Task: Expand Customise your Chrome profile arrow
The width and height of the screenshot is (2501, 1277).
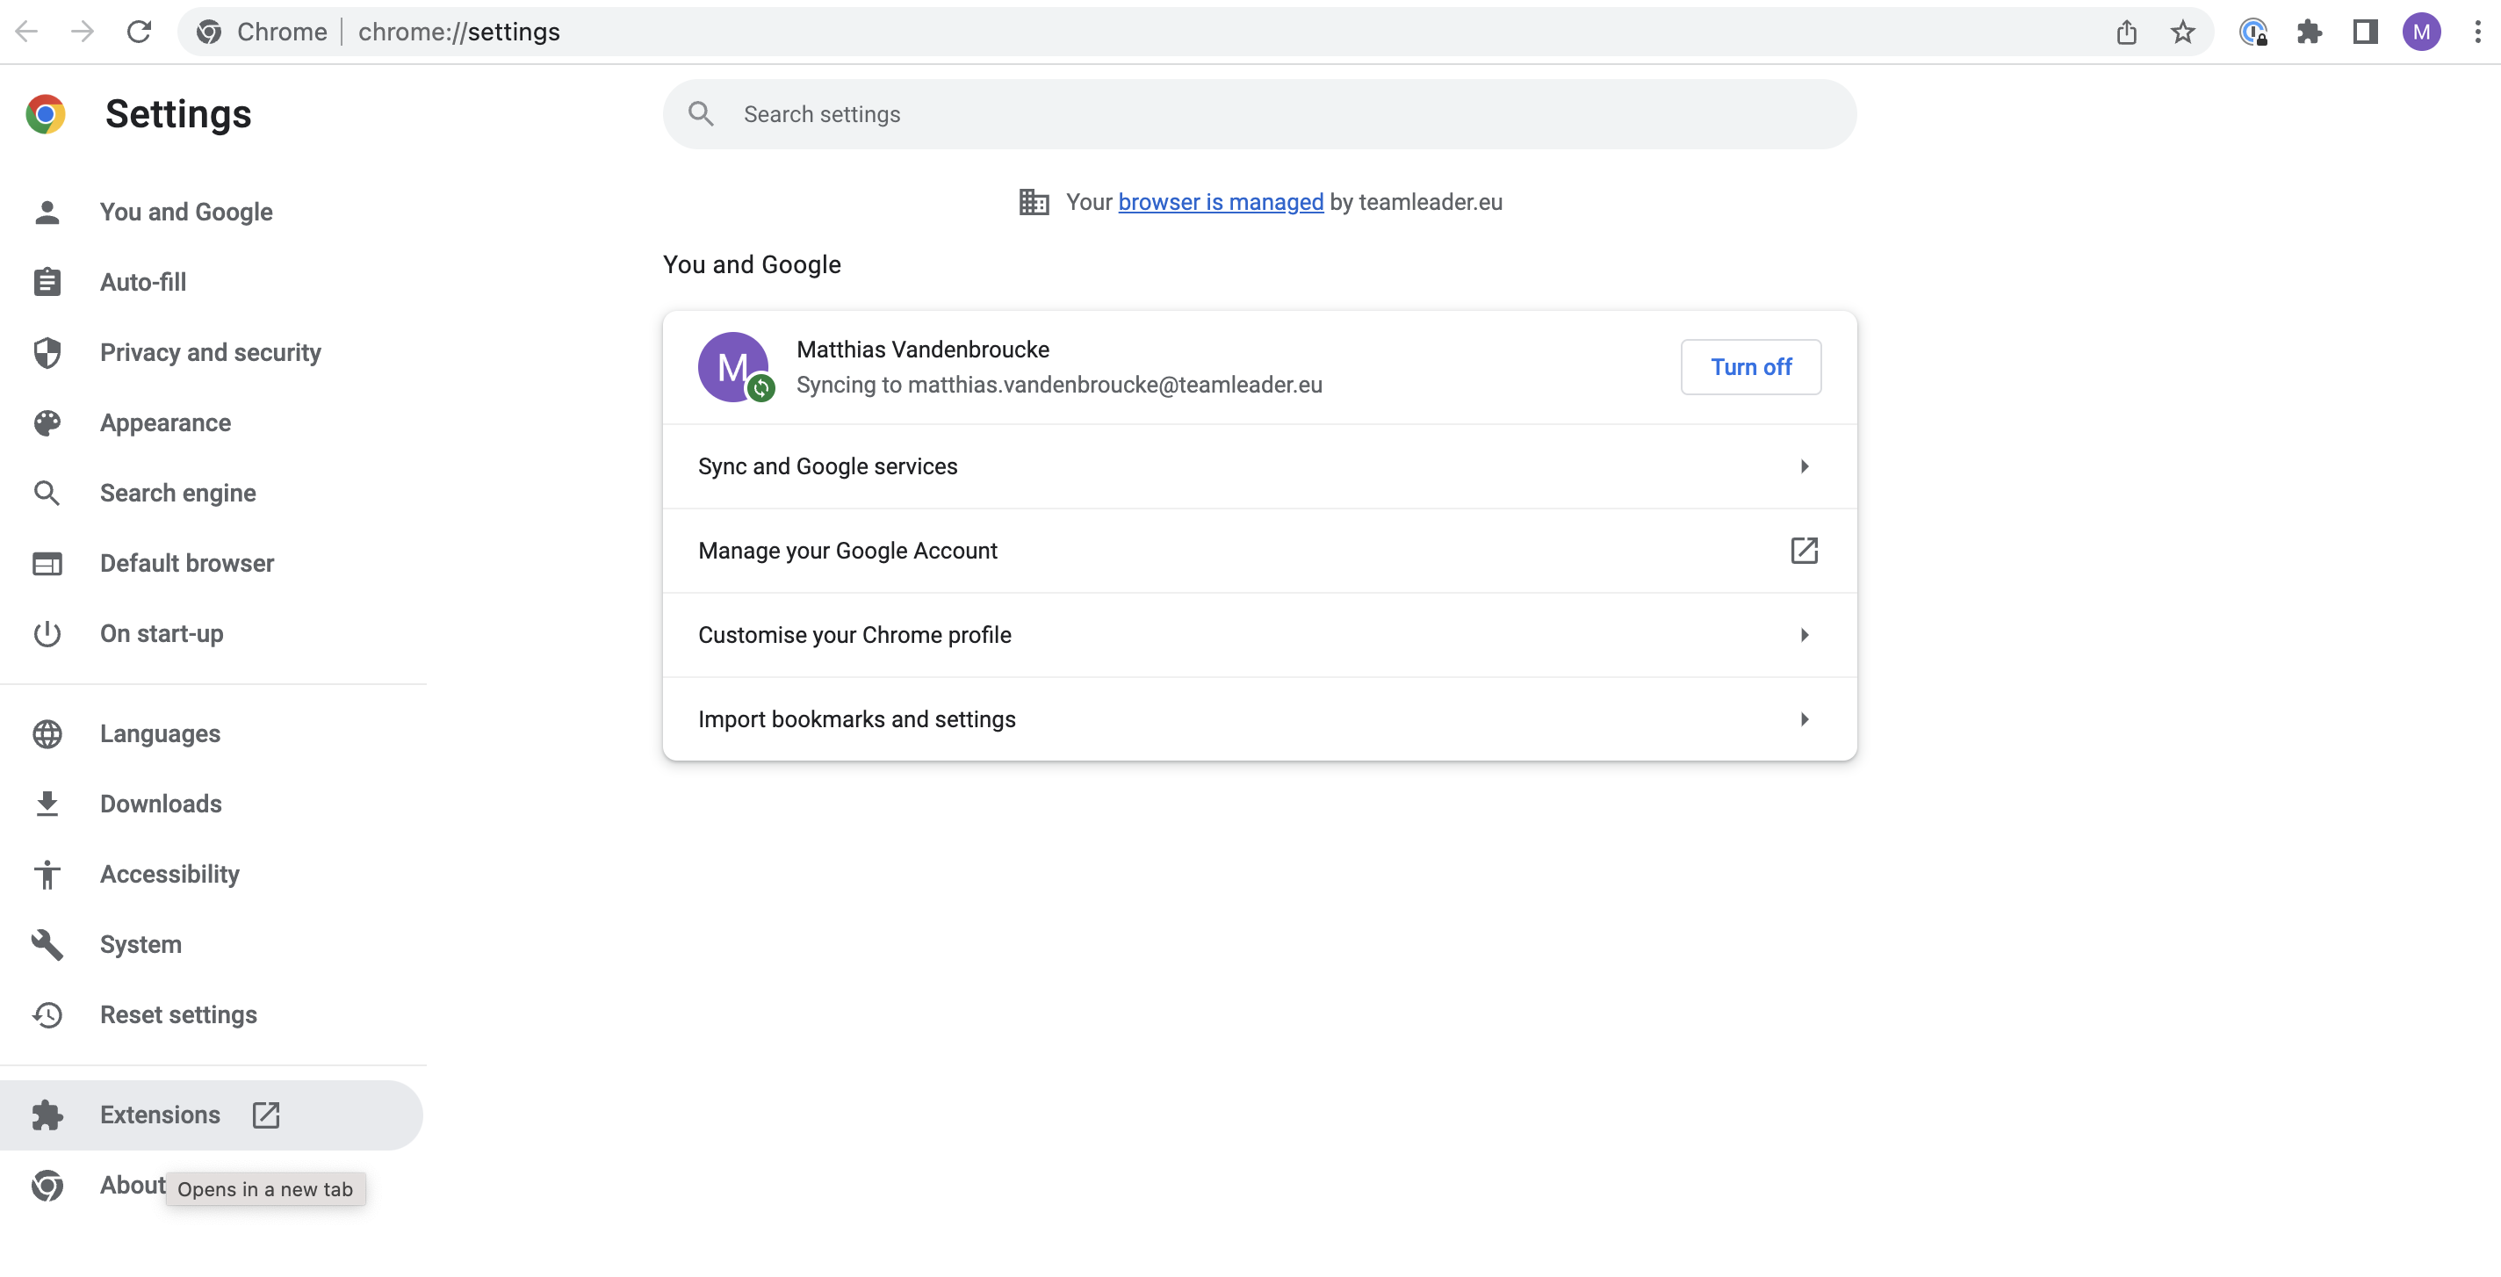Action: pyautogui.click(x=1804, y=635)
